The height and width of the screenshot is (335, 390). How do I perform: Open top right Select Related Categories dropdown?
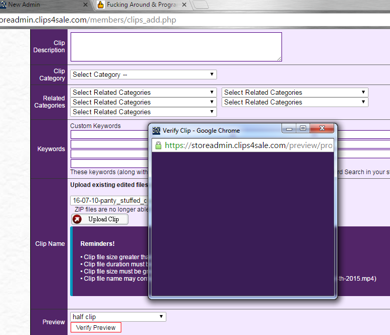(x=295, y=92)
